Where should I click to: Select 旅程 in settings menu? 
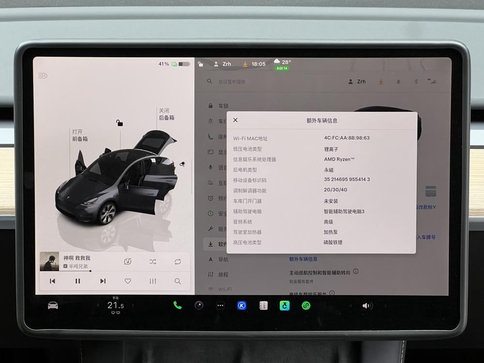218,274
